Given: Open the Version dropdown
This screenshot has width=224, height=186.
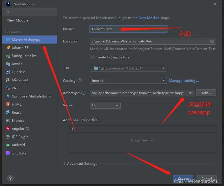Looking at the screenshot, I should pyautogui.click(x=105, y=105).
